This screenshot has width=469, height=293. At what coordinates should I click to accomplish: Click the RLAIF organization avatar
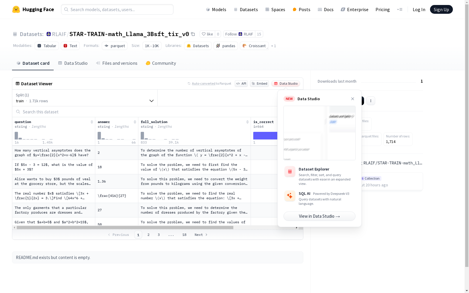(49, 34)
